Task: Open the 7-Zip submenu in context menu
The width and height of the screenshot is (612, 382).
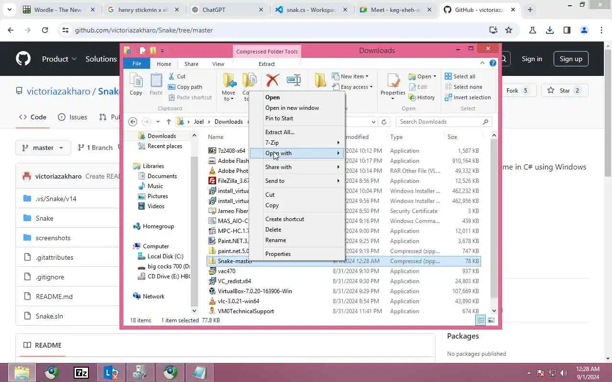Action: click(297, 143)
